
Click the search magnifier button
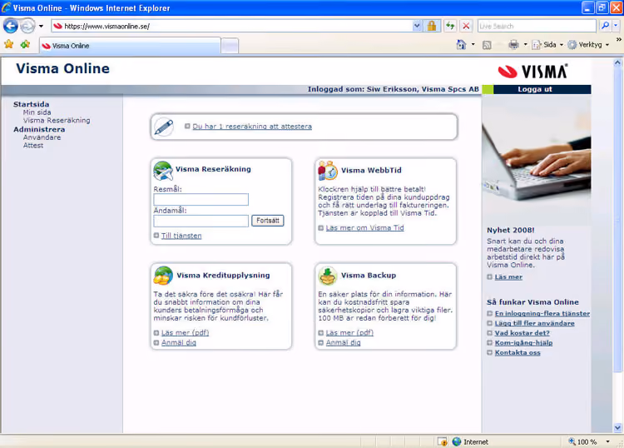click(x=605, y=26)
